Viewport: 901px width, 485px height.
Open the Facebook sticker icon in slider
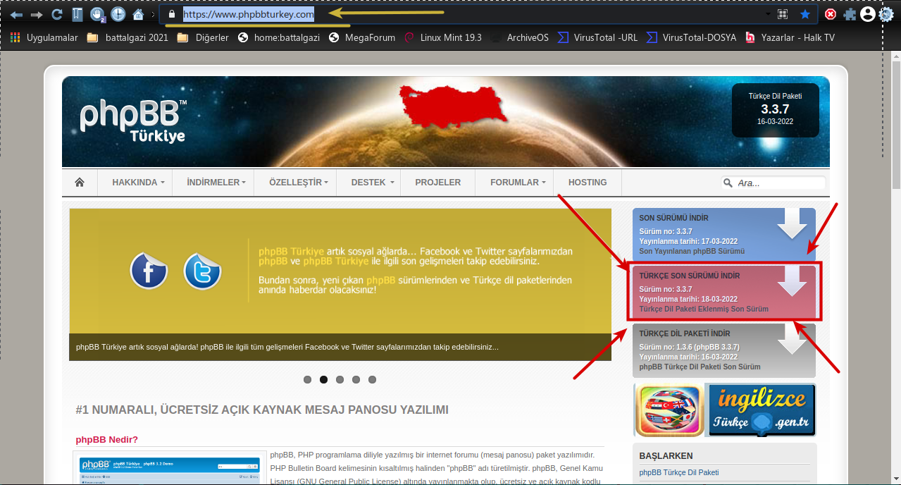click(149, 271)
